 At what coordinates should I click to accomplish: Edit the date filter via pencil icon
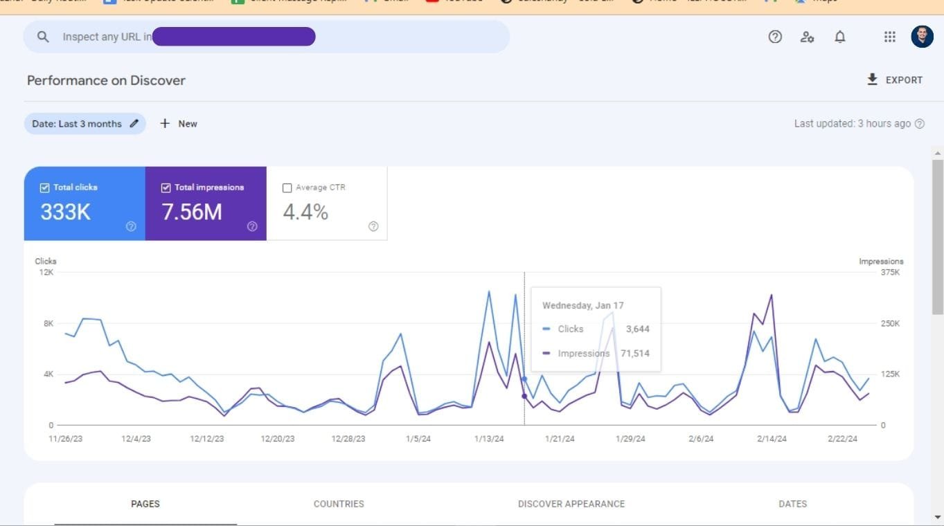coord(134,123)
